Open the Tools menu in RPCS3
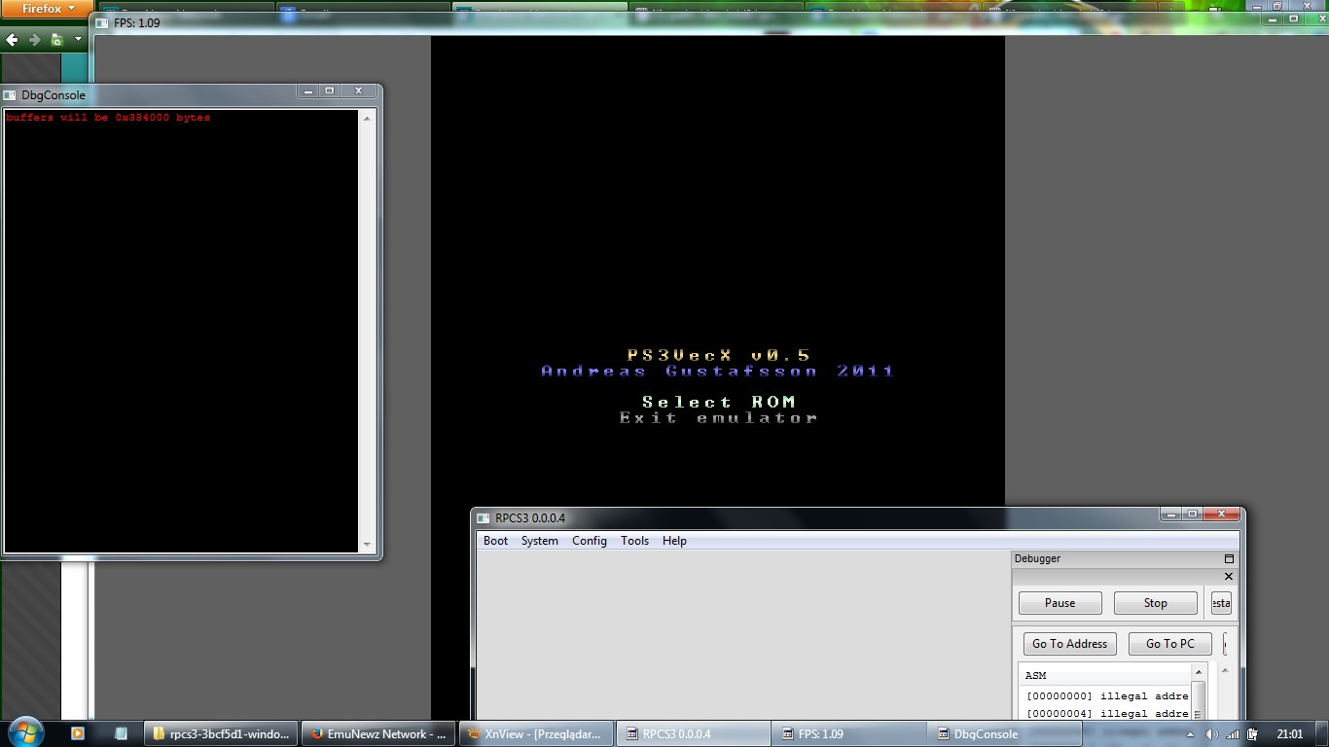 point(634,541)
